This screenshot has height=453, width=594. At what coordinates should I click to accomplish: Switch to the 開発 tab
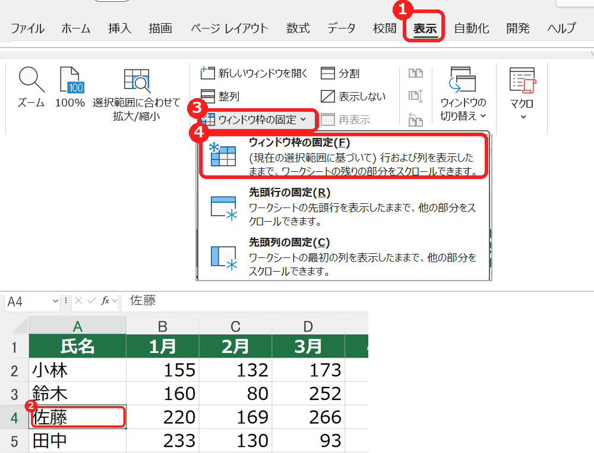coord(518,29)
